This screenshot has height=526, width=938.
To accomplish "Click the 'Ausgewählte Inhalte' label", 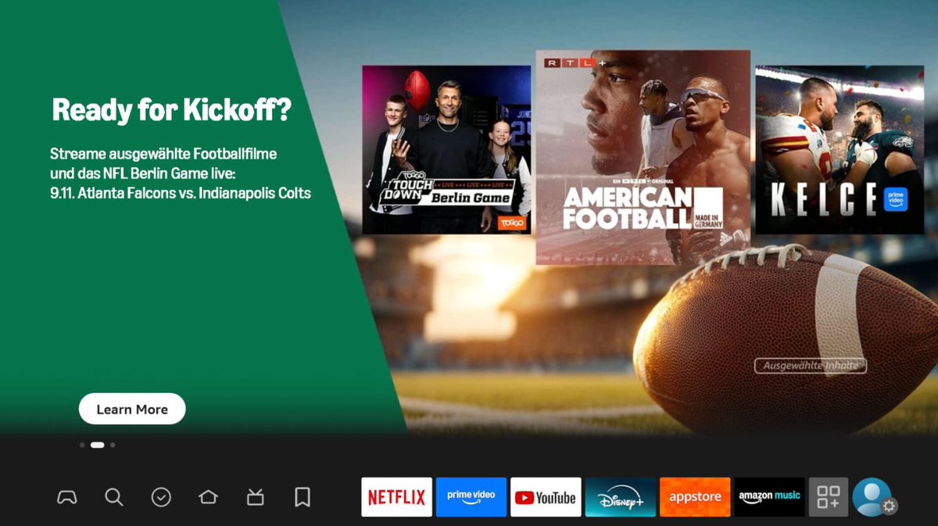I will [811, 365].
